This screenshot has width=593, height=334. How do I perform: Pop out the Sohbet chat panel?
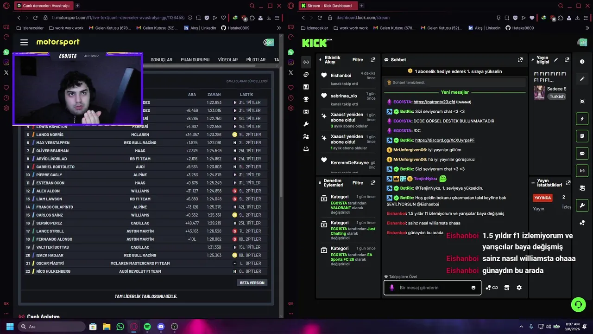click(520, 60)
